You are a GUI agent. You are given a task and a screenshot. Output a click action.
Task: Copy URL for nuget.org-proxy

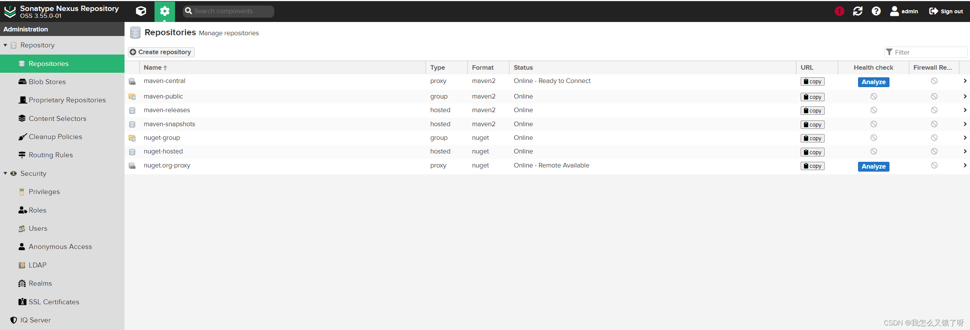(x=812, y=166)
